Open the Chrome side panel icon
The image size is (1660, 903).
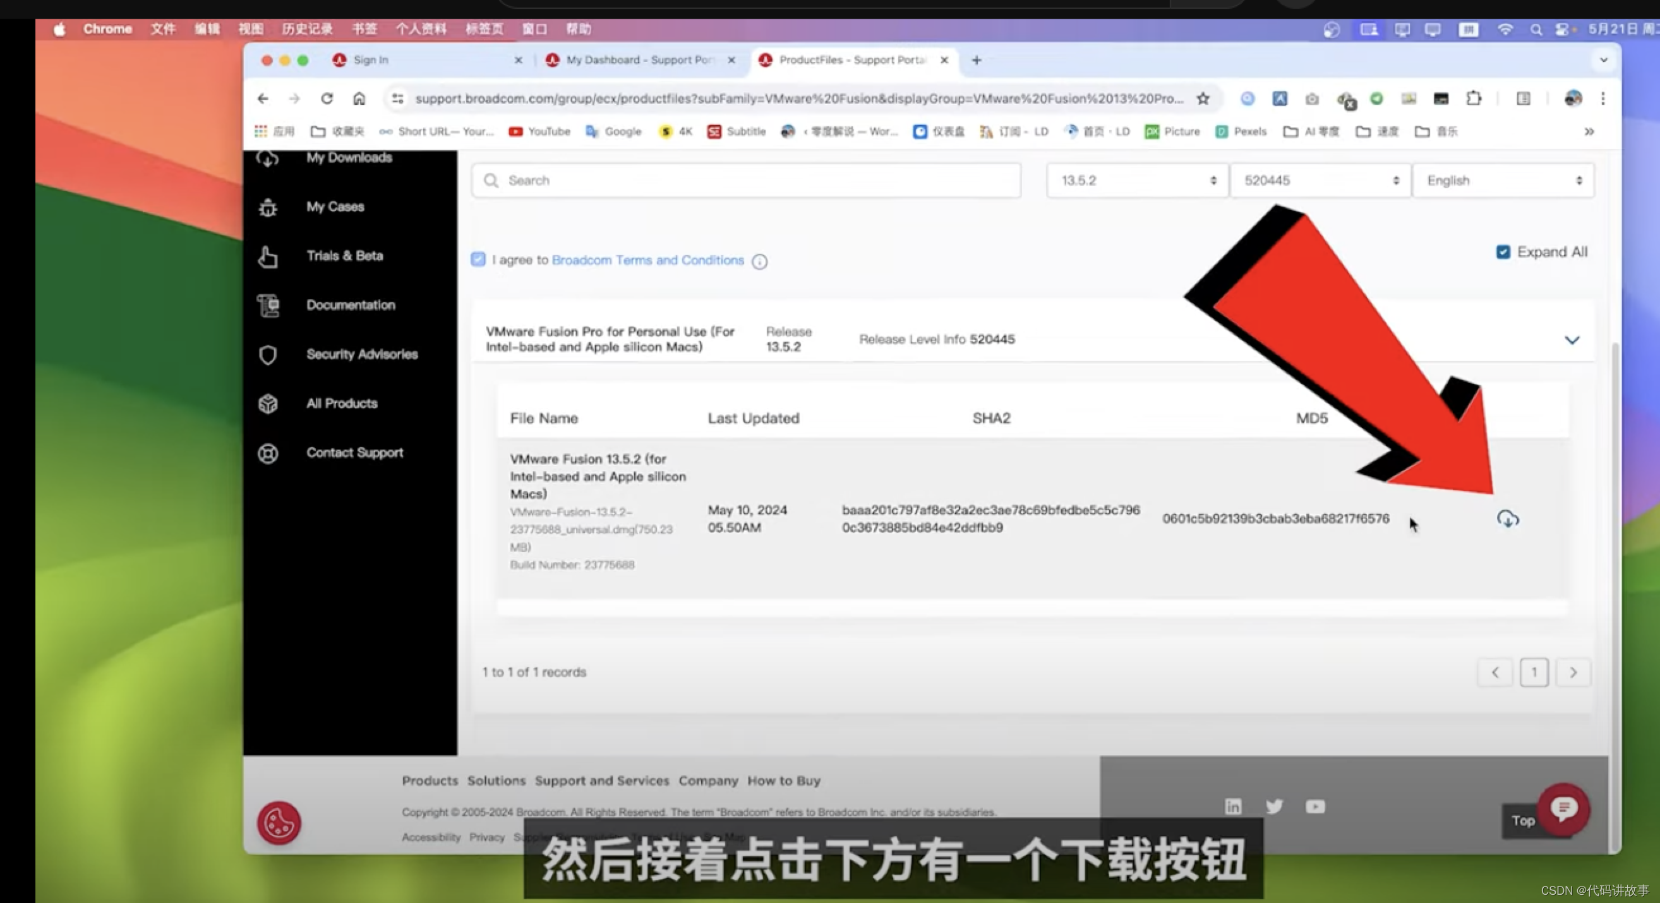tap(1524, 99)
